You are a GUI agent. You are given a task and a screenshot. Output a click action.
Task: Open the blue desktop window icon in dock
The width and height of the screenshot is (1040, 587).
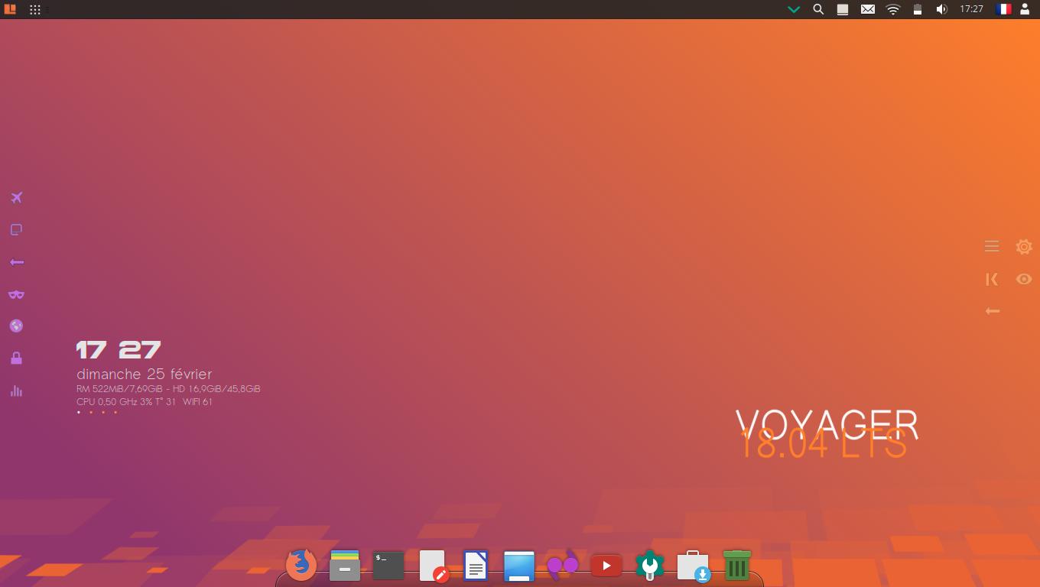519,566
